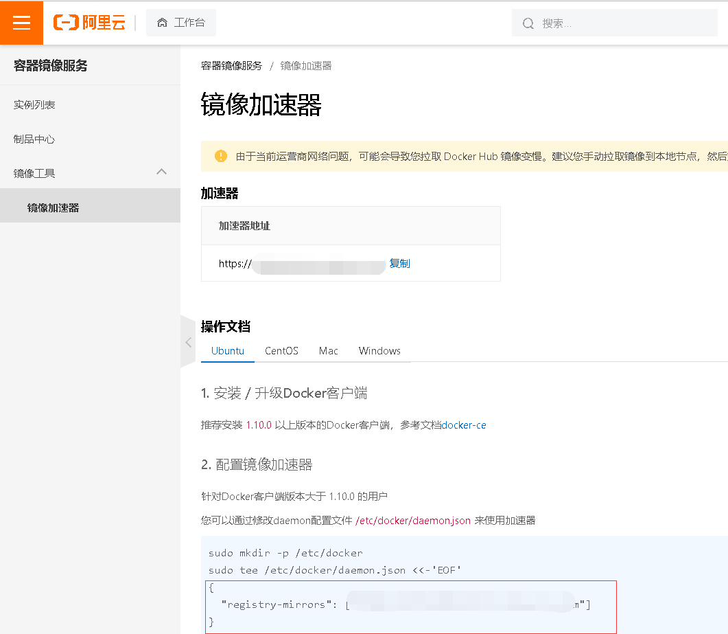The width and height of the screenshot is (728, 634).
Task: Switch to the Mac tab
Action: point(328,351)
